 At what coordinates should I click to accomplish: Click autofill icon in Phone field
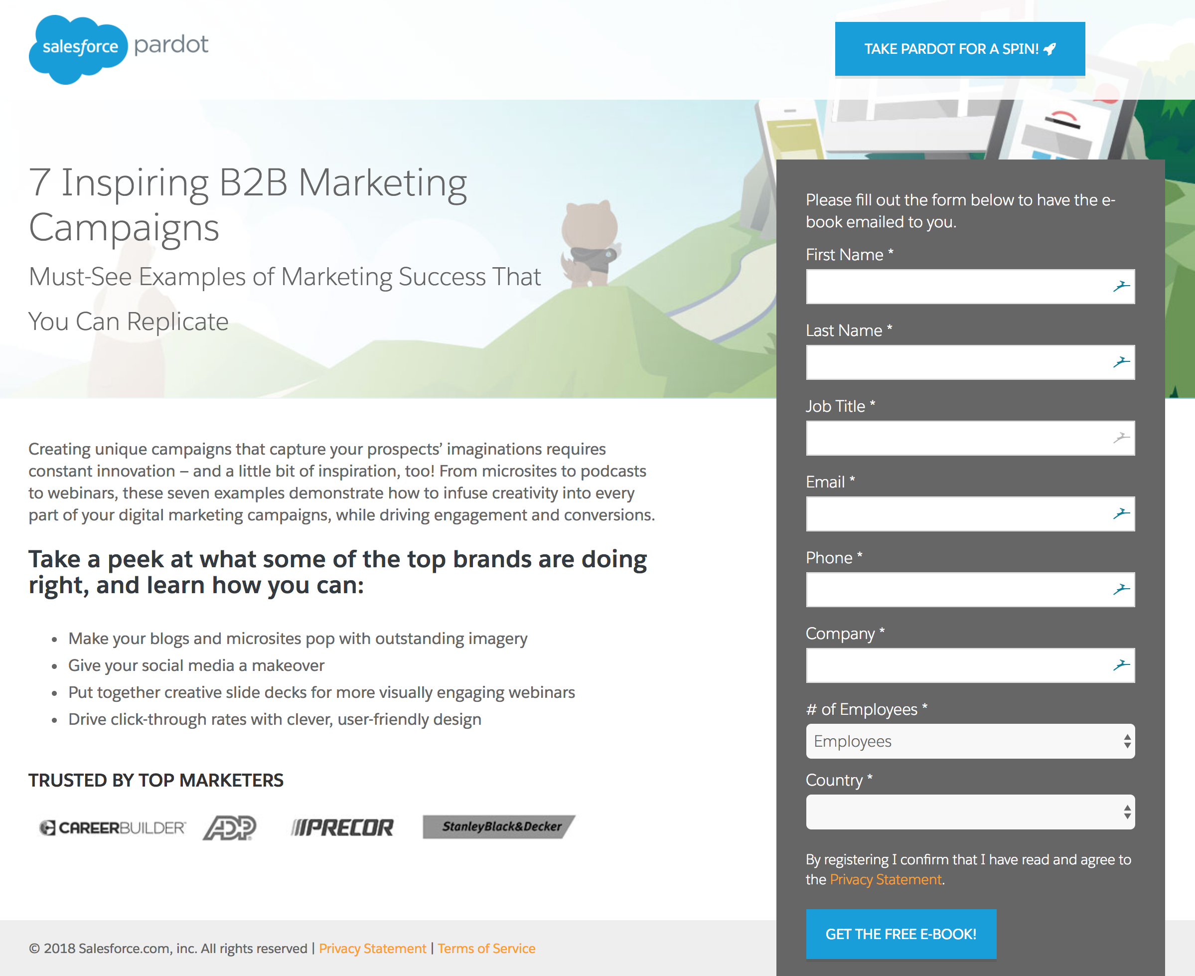click(x=1121, y=589)
